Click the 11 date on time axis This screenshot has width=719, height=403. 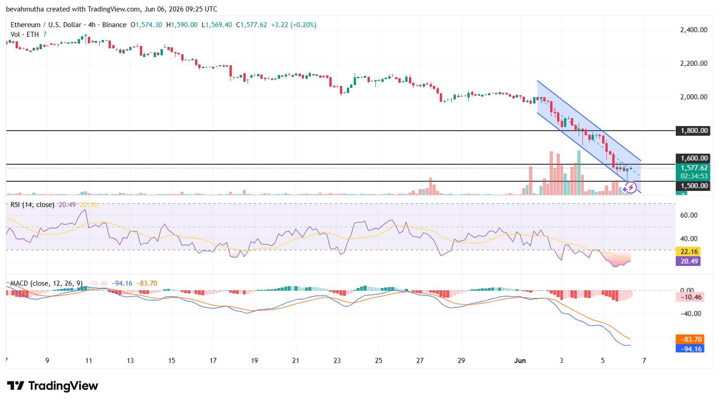[x=89, y=361]
